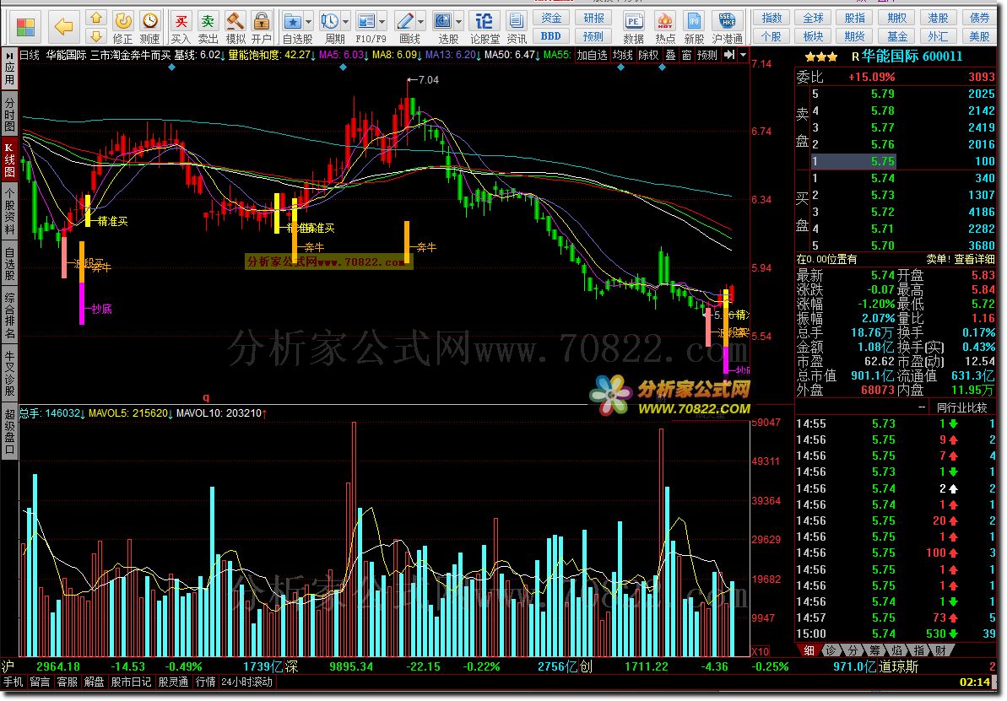The width and height of the screenshot is (1007, 701).
Task: Open the 综合排名 ranking sidebar tab
Action: coord(9,315)
